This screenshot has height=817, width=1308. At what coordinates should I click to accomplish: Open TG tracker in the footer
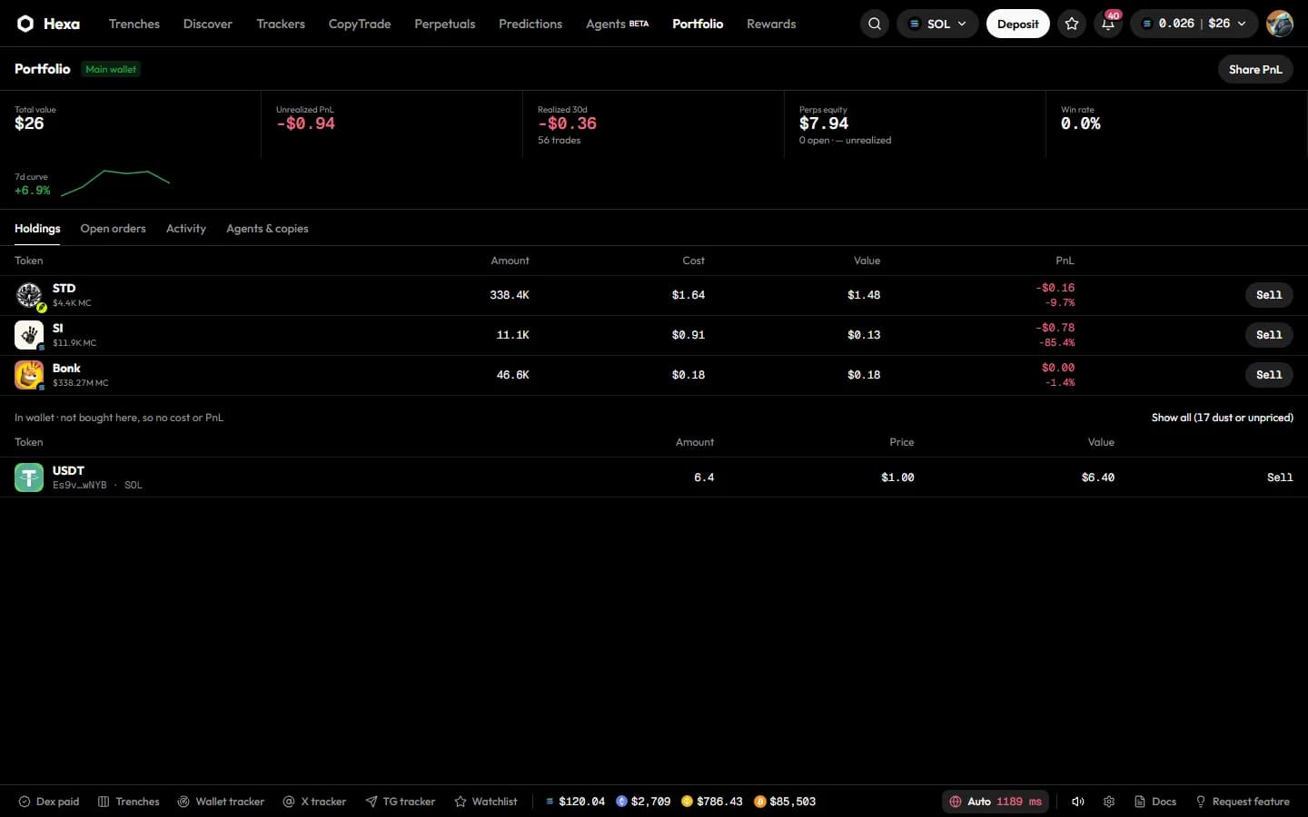pos(401,802)
